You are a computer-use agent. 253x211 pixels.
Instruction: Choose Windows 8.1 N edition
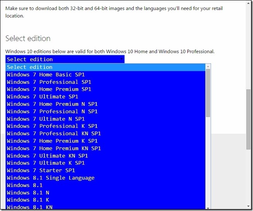click(106, 192)
